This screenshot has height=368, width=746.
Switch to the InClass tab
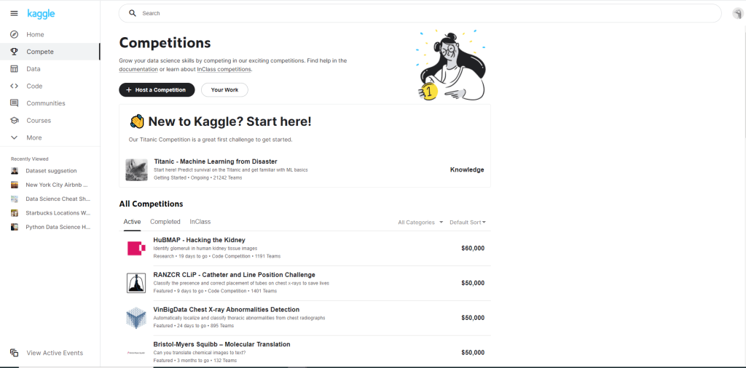click(x=200, y=222)
